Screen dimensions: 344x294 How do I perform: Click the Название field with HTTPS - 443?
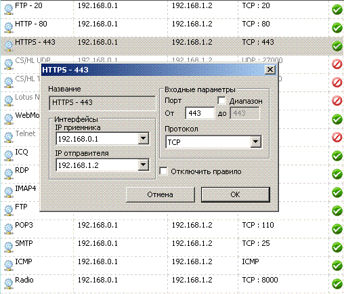[x=102, y=103]
